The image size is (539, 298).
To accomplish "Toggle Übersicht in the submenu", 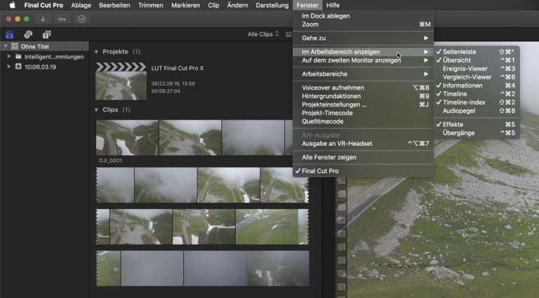I will point(477,60).
